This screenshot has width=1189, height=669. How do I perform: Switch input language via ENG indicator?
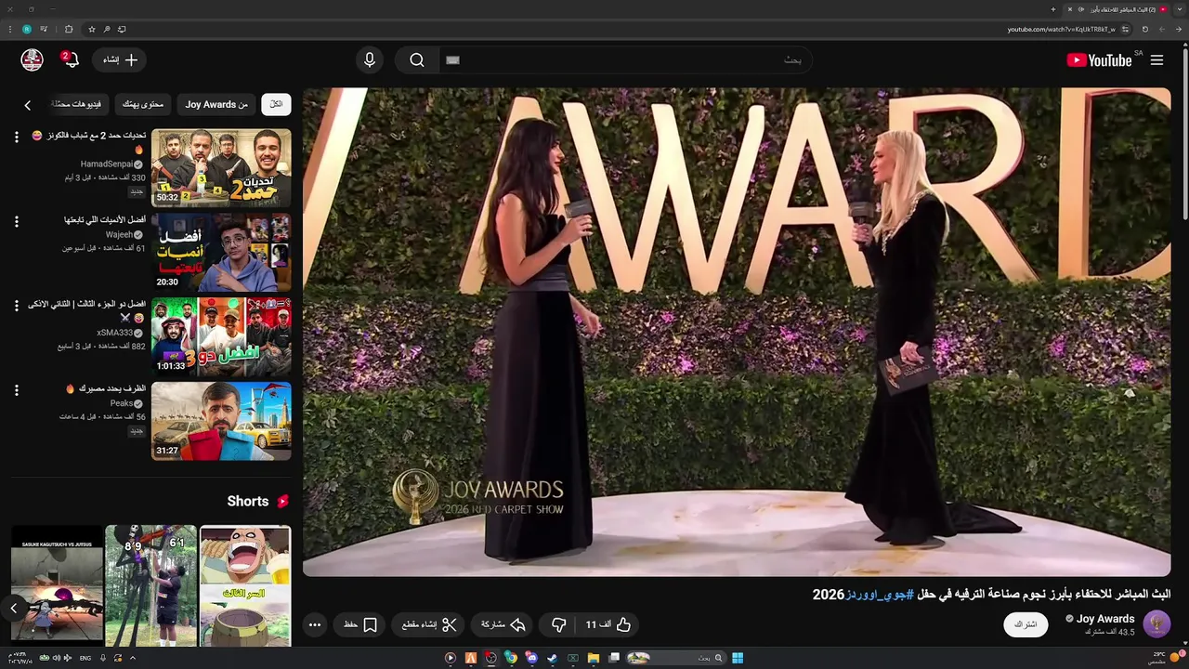(85, 658)
